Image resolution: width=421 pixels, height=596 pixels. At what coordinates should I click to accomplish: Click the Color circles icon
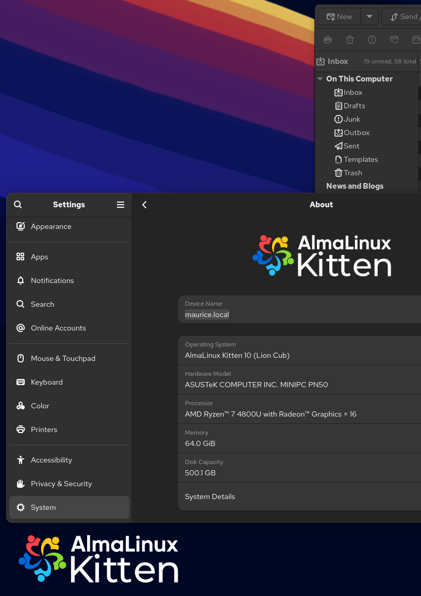coord(21,406)
